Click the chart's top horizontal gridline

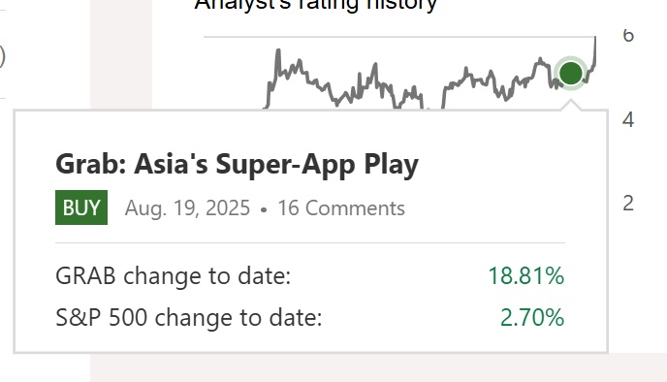click(399, 37)
